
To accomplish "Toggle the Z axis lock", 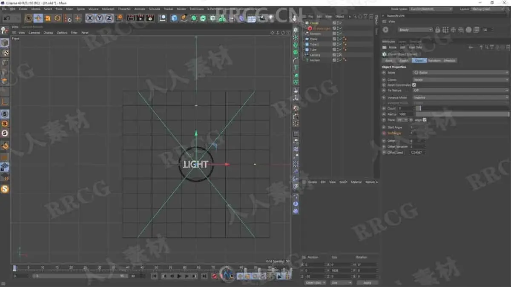I will pos(109,18).
